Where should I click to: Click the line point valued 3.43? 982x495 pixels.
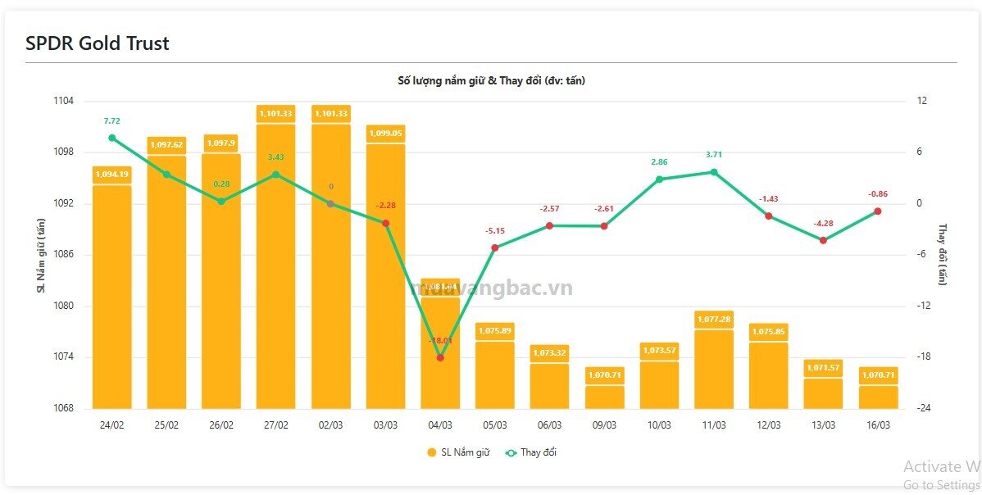pyautogui.click(x=275, y=175)
